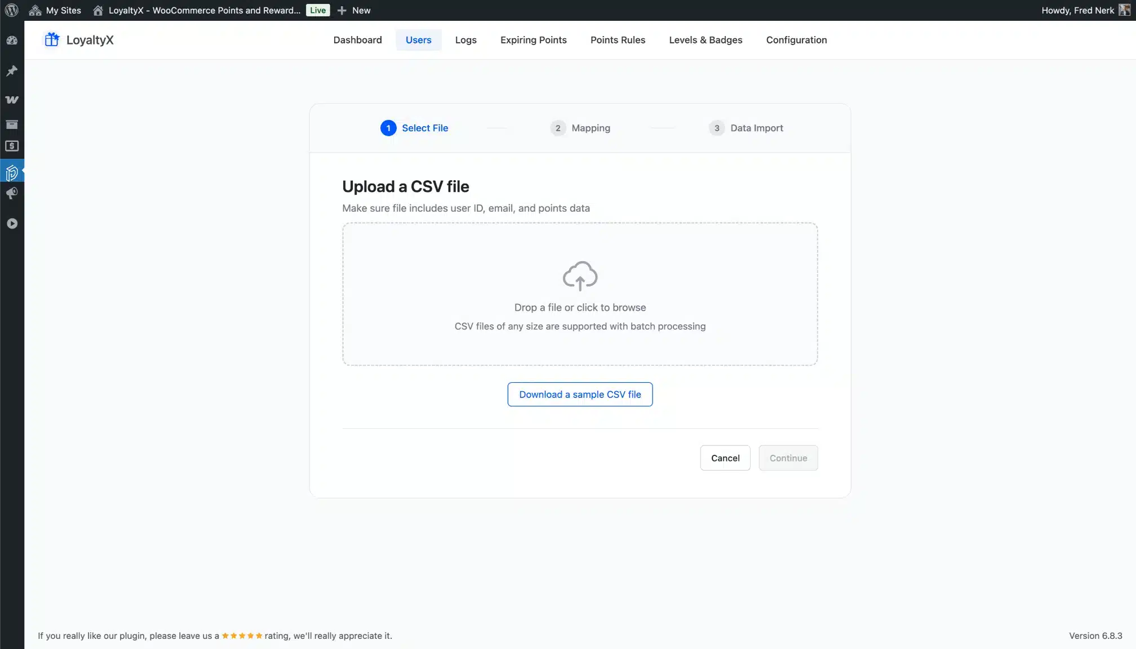Click the LoyaltyX gift logo
Viewport: 1136px width, 649px height.
52,39
